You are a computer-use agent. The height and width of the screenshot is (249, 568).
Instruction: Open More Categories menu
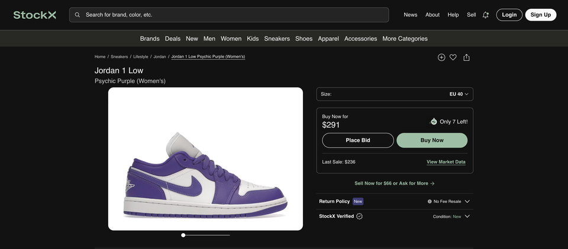tap(405, 39)
